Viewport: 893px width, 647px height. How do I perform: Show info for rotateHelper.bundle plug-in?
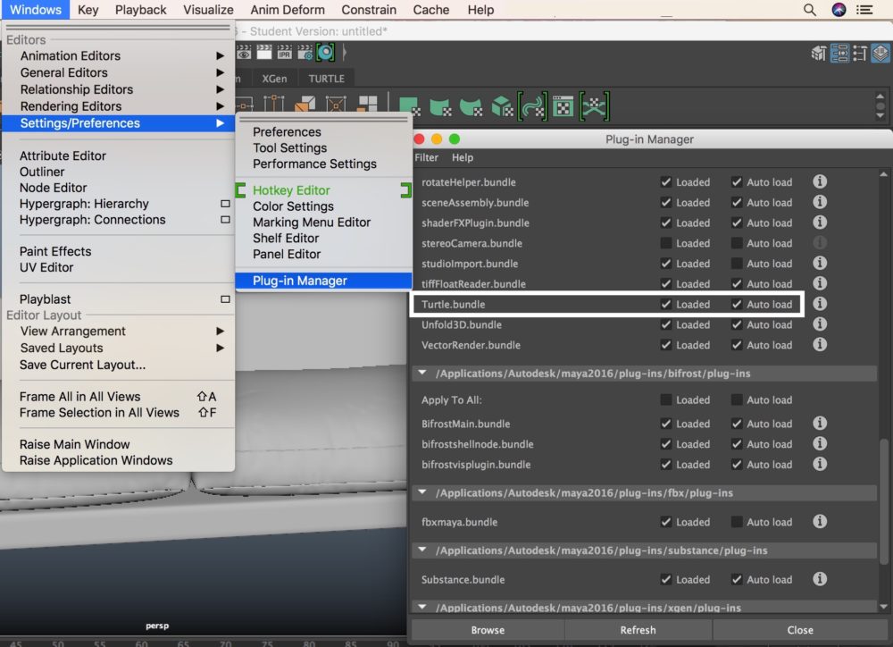pyautogui.click(x=820, y=181)
